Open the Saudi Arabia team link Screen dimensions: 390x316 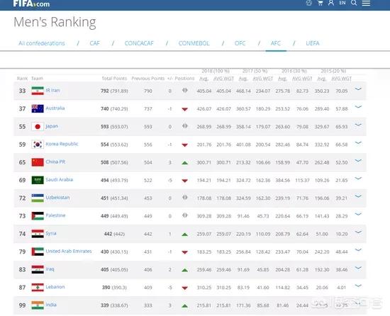point(60,180)
